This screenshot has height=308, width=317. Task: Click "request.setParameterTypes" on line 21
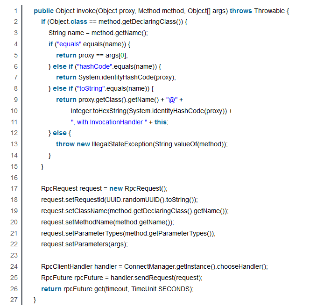pos(82,233)
